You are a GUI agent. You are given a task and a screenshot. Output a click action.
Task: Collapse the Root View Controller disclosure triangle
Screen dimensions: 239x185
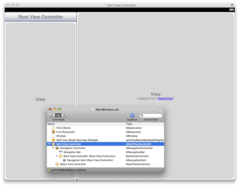tap(56, 156)
